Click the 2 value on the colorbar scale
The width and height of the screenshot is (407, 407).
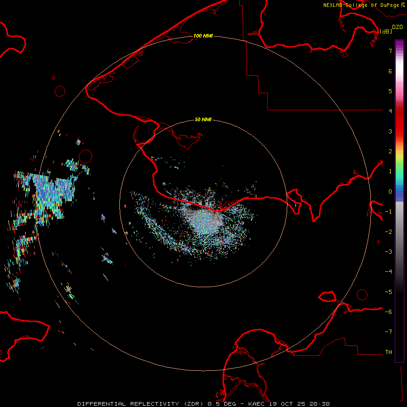390,151
